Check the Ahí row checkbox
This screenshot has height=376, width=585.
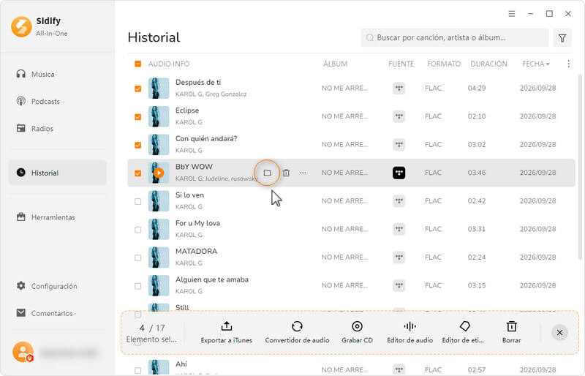tap(137, 370)
